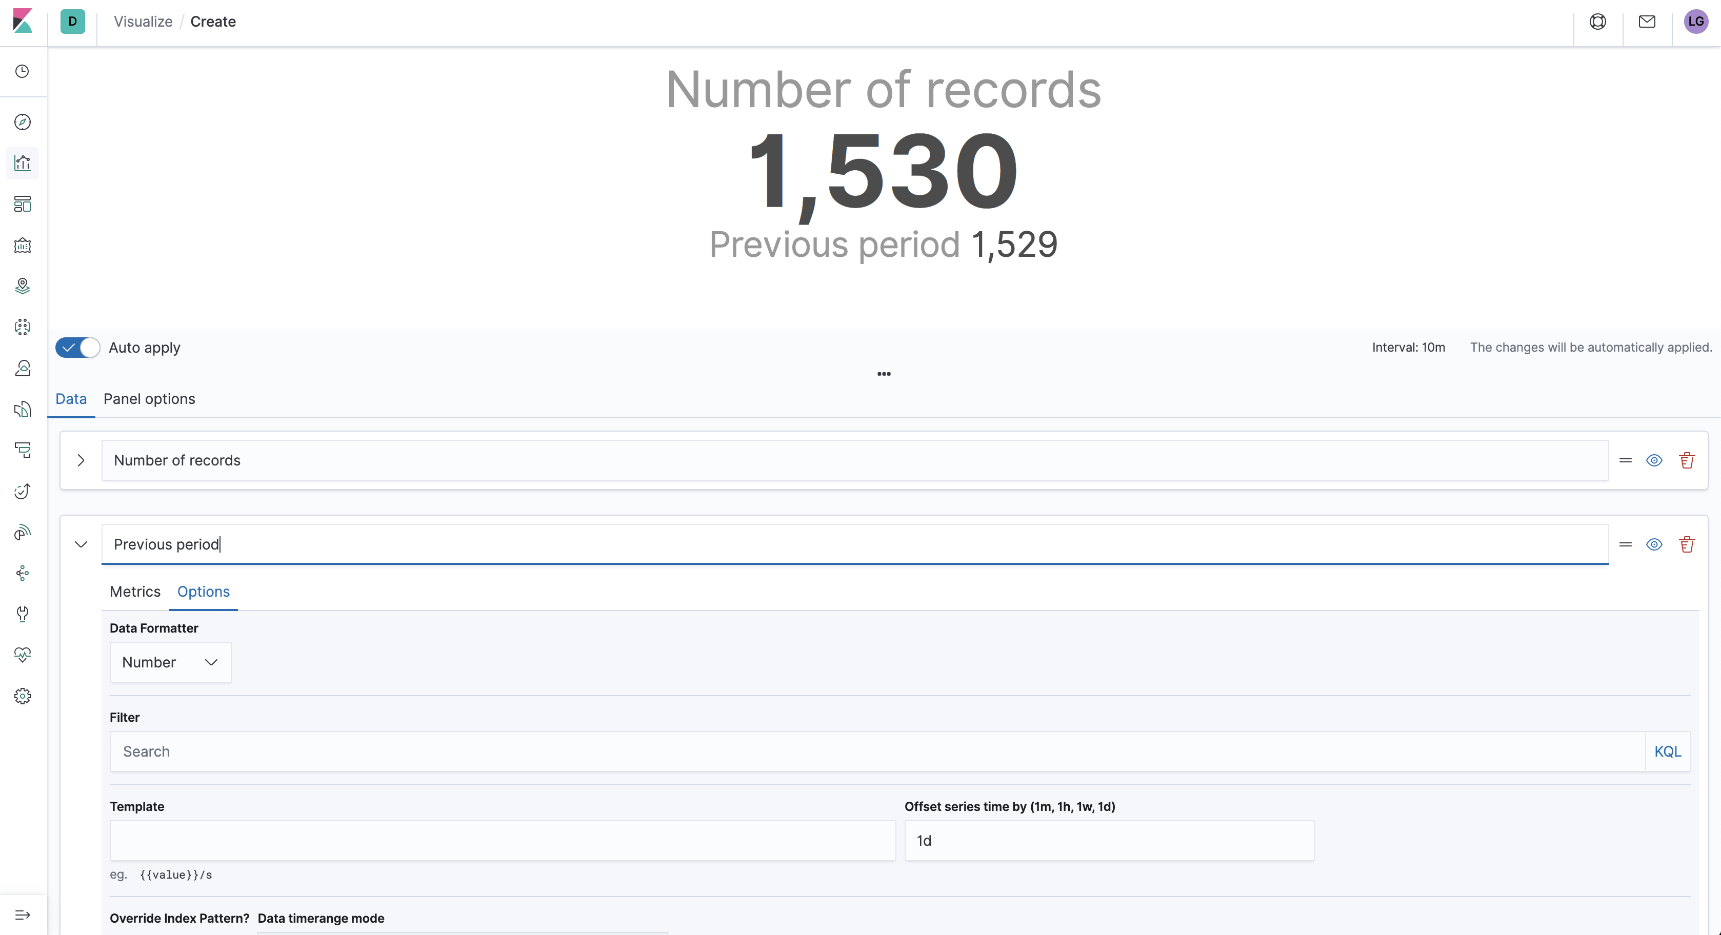Switch to the Panel options tab
This screenshot has width=1721, height=935.
149,399
